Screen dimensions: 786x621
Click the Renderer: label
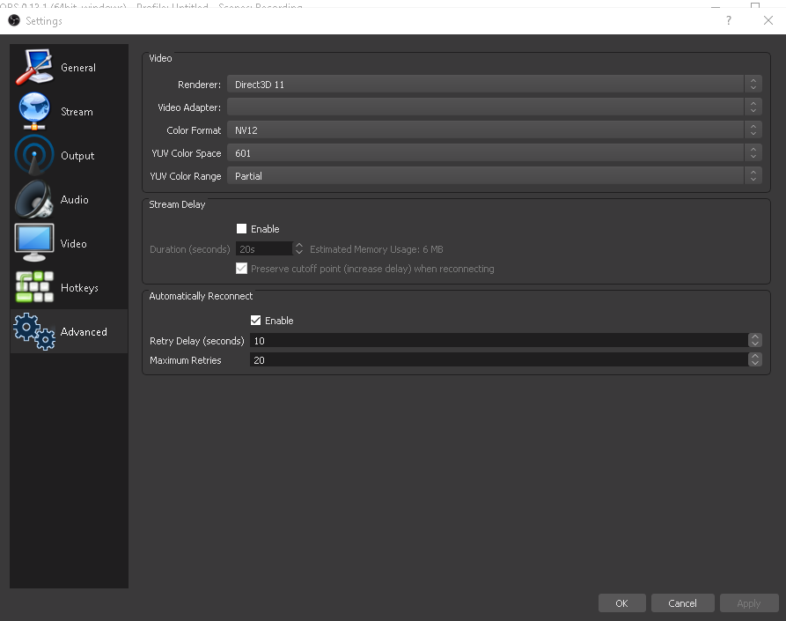[199, 85]
